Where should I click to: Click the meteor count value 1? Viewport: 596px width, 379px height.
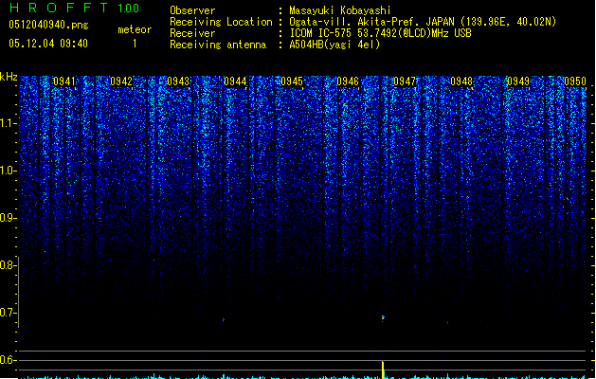click(135, 44)
